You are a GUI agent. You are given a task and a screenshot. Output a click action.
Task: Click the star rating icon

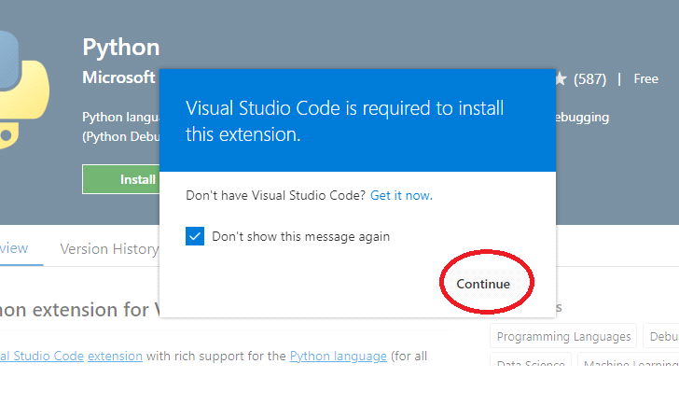click(x=560, y=79)
